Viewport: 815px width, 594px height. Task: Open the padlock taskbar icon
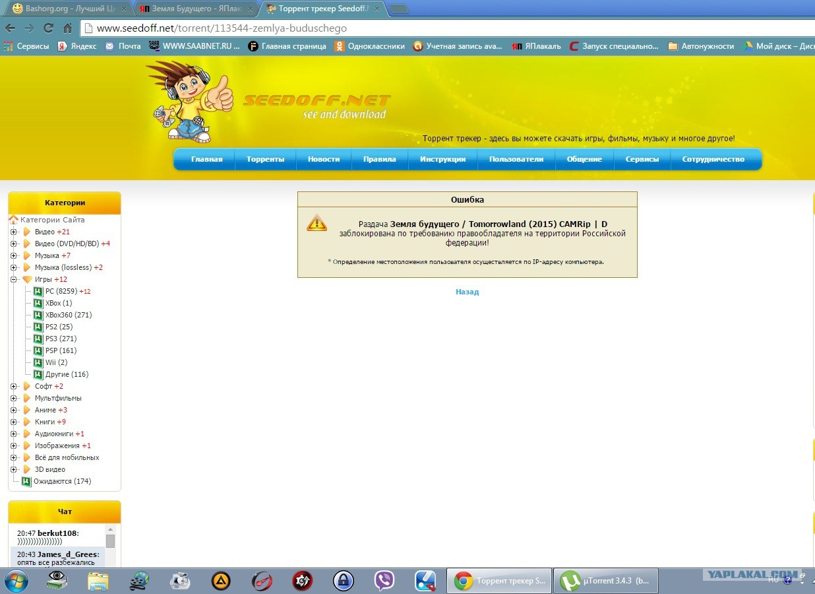[x=344, y=581]
